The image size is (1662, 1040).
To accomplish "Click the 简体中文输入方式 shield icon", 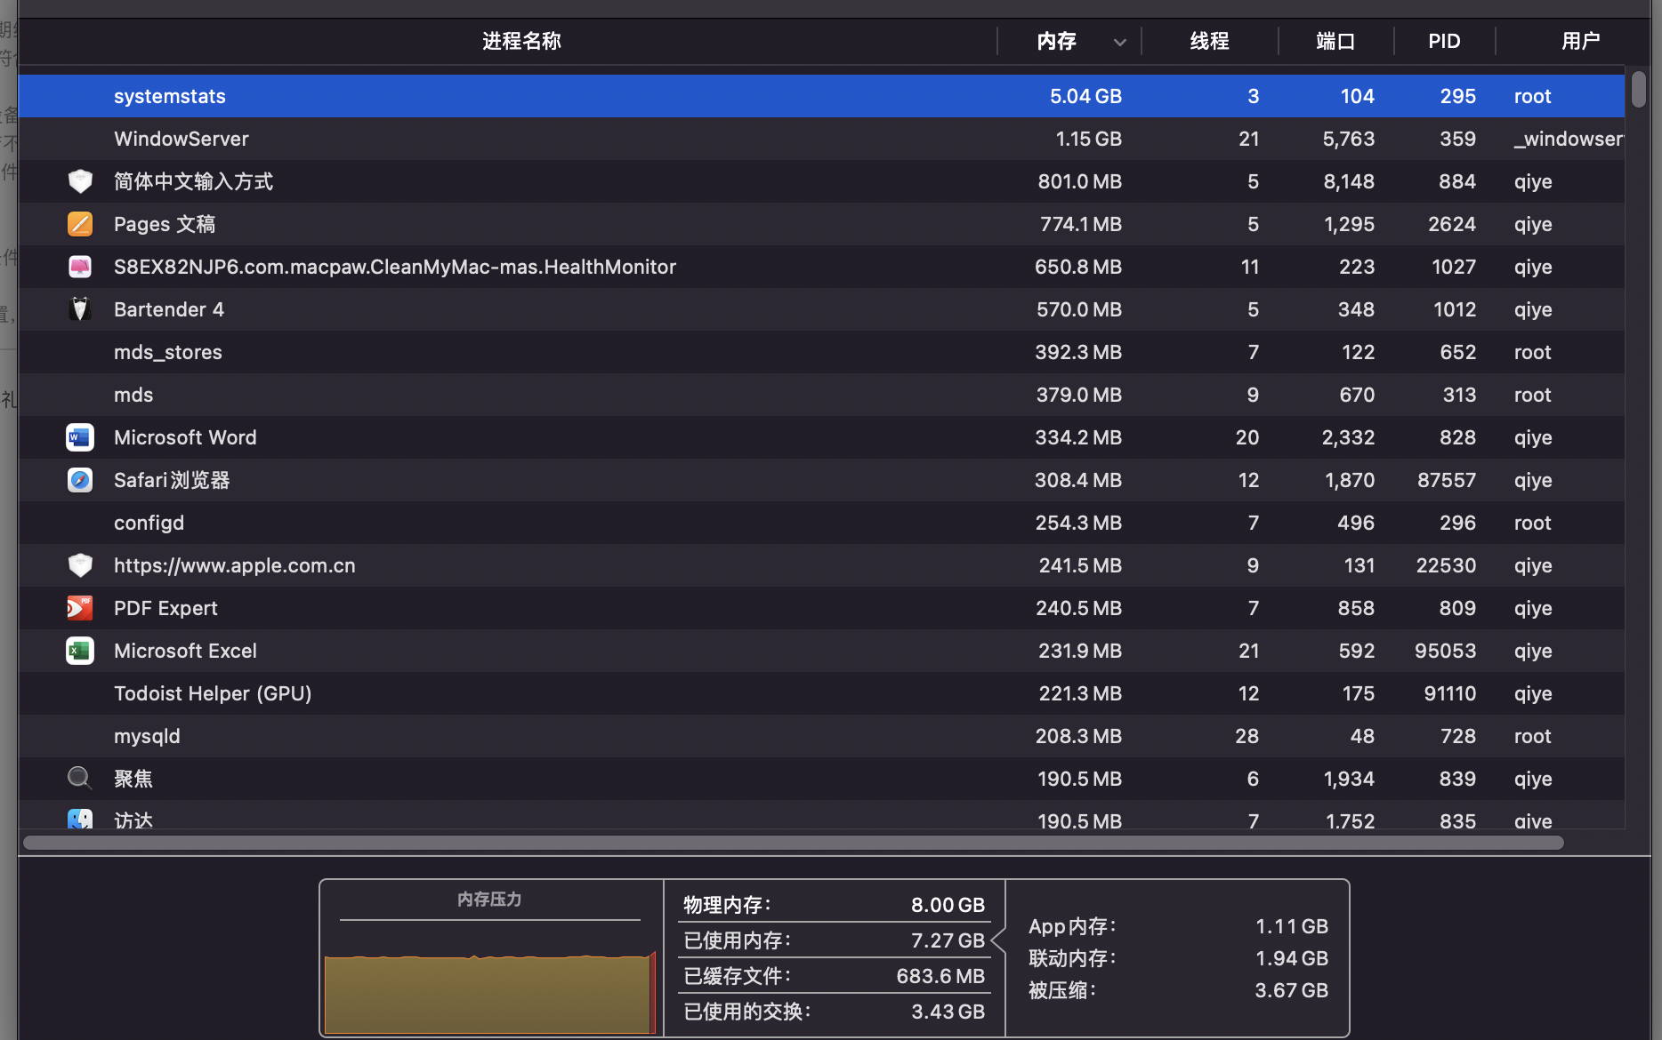I will 80,181.
